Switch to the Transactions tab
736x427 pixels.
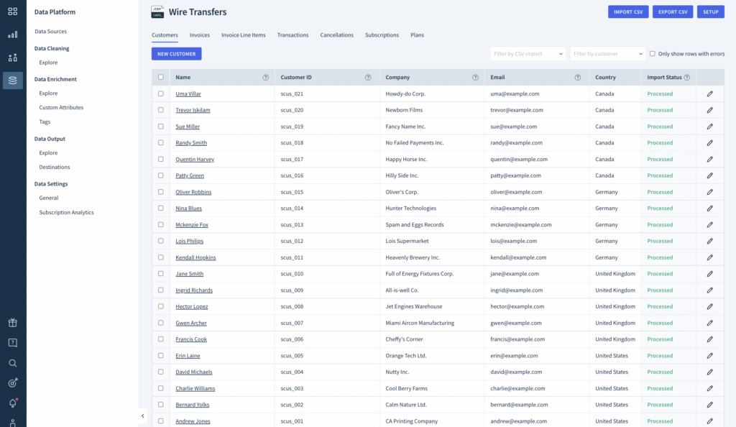pos(293,35)
